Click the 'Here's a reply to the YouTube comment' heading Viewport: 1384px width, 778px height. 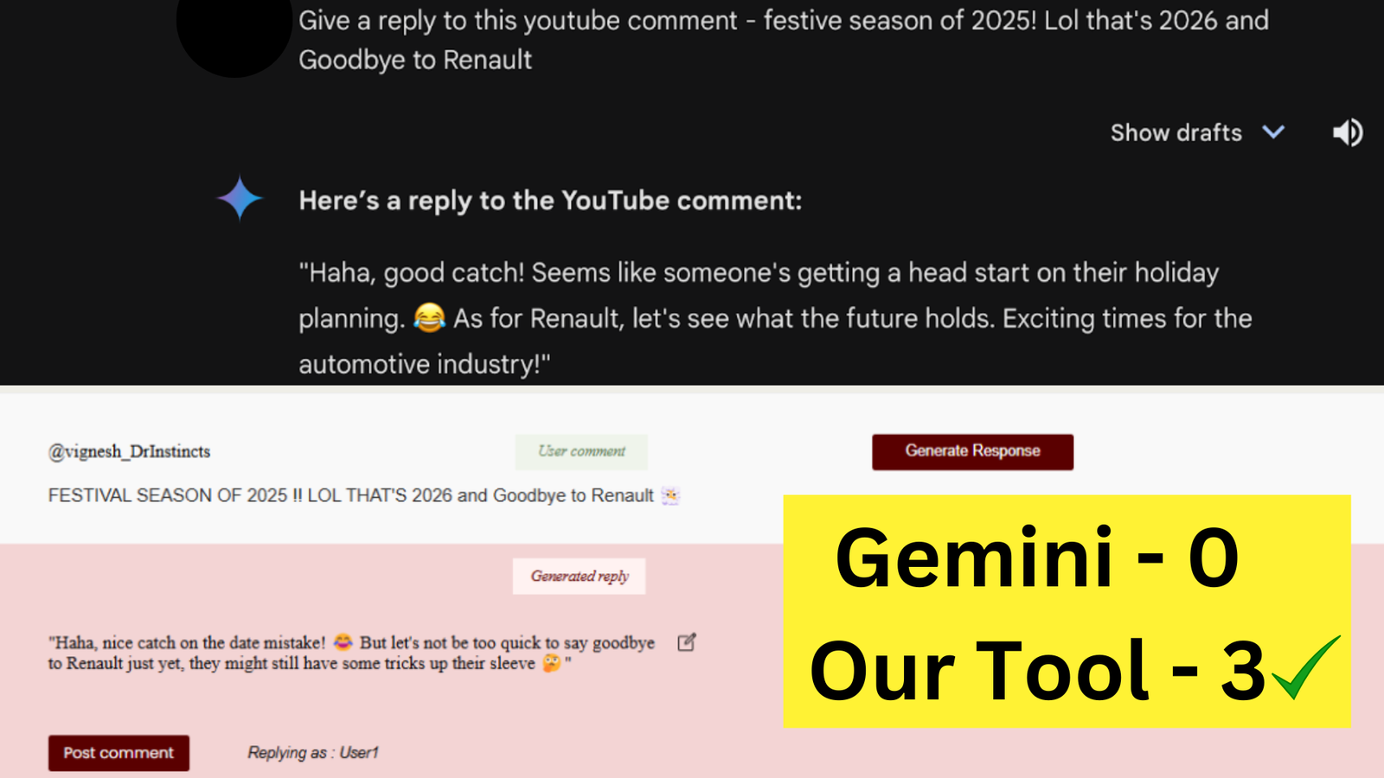point(550,201)
